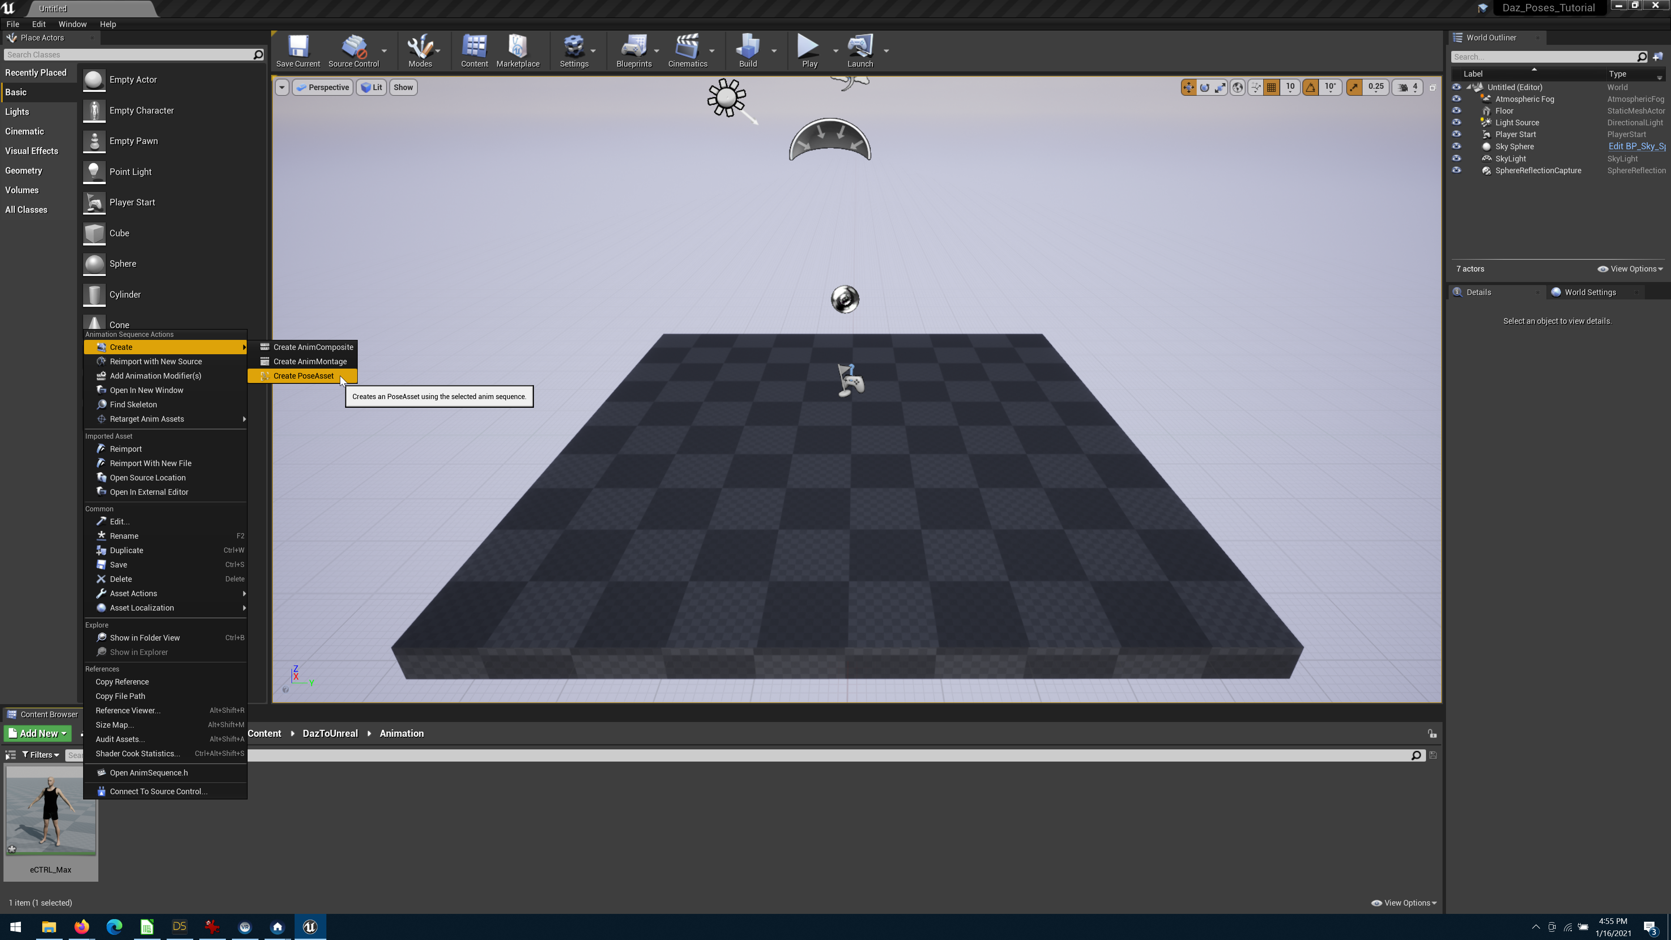1671x940 pixels.
Task: Maximize or restore the viewport
Action: (1433, 87)
